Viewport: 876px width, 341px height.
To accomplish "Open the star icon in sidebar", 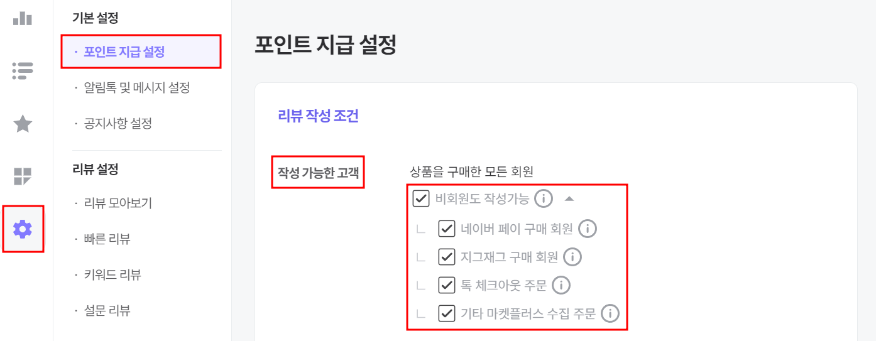I will click(x=23, y=124).
